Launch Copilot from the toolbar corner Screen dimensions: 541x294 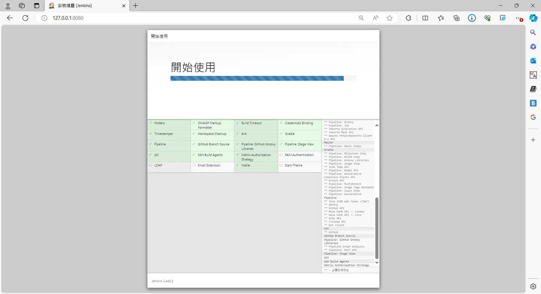pyautogui.click(x=533, y=18)
